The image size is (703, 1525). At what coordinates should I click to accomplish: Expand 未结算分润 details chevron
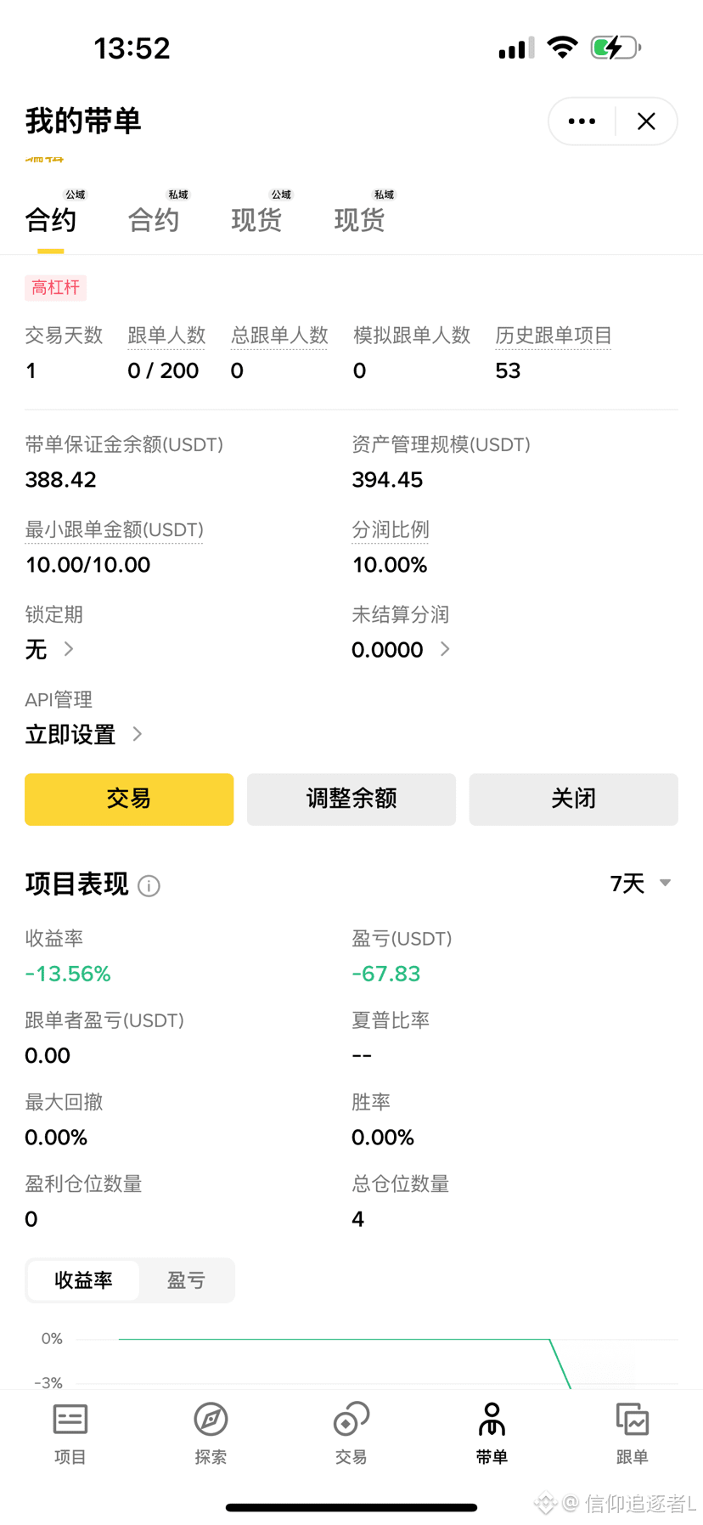tap(445, 649)
